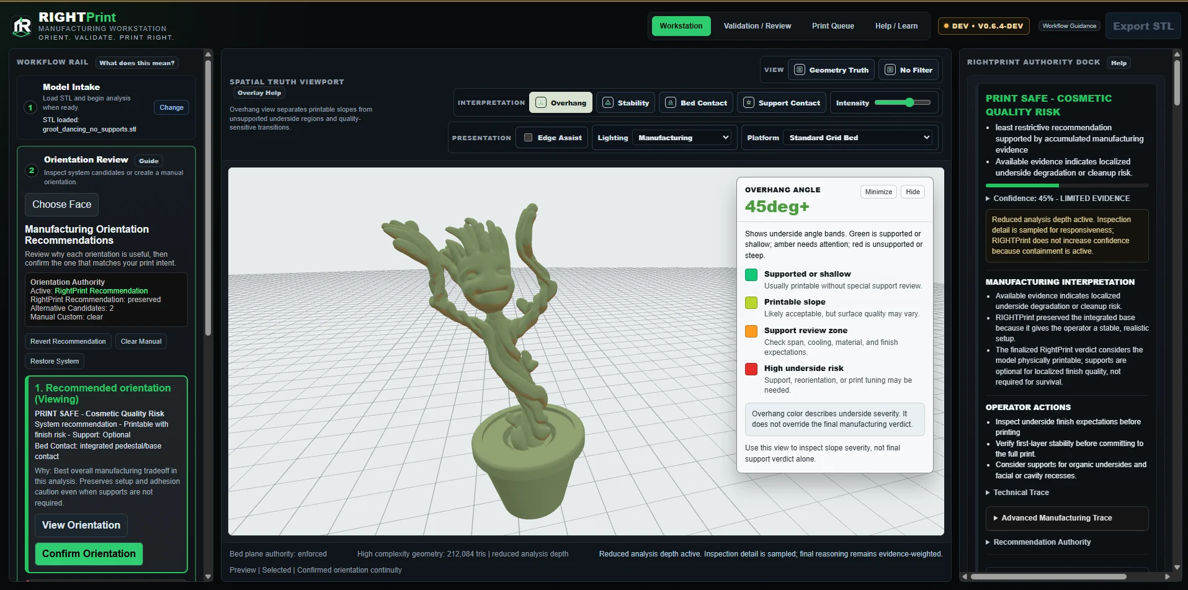Image resolution: width=1188 pixels, height=590 pixels.
Task: Click the Bed Contact interpretation icon
Action: [671, 102]
